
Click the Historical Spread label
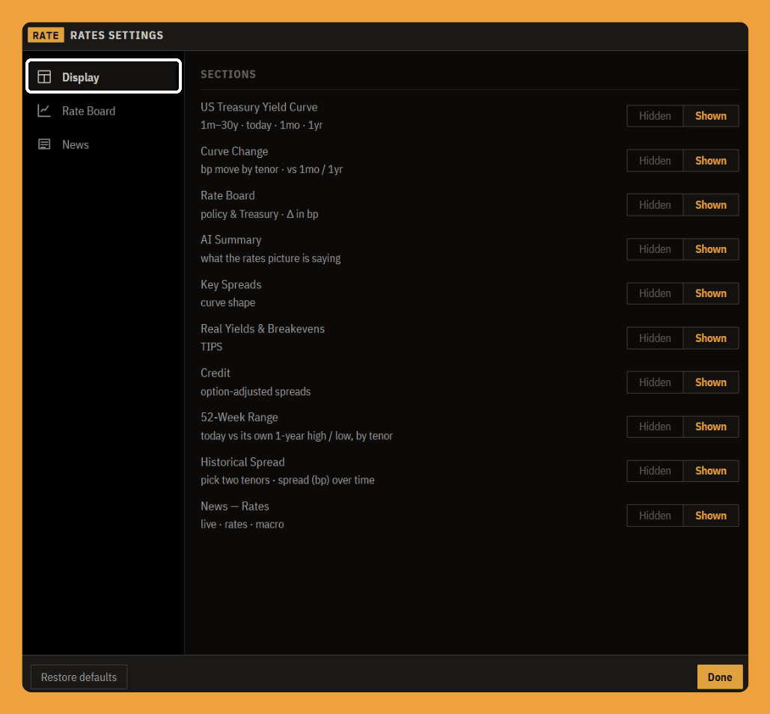(242, 462)
